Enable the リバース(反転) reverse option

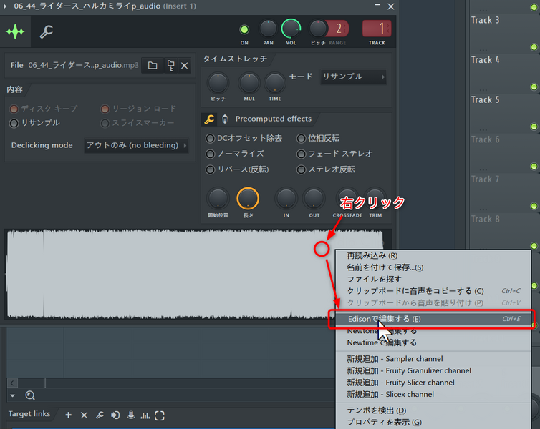tap(211, 169)
